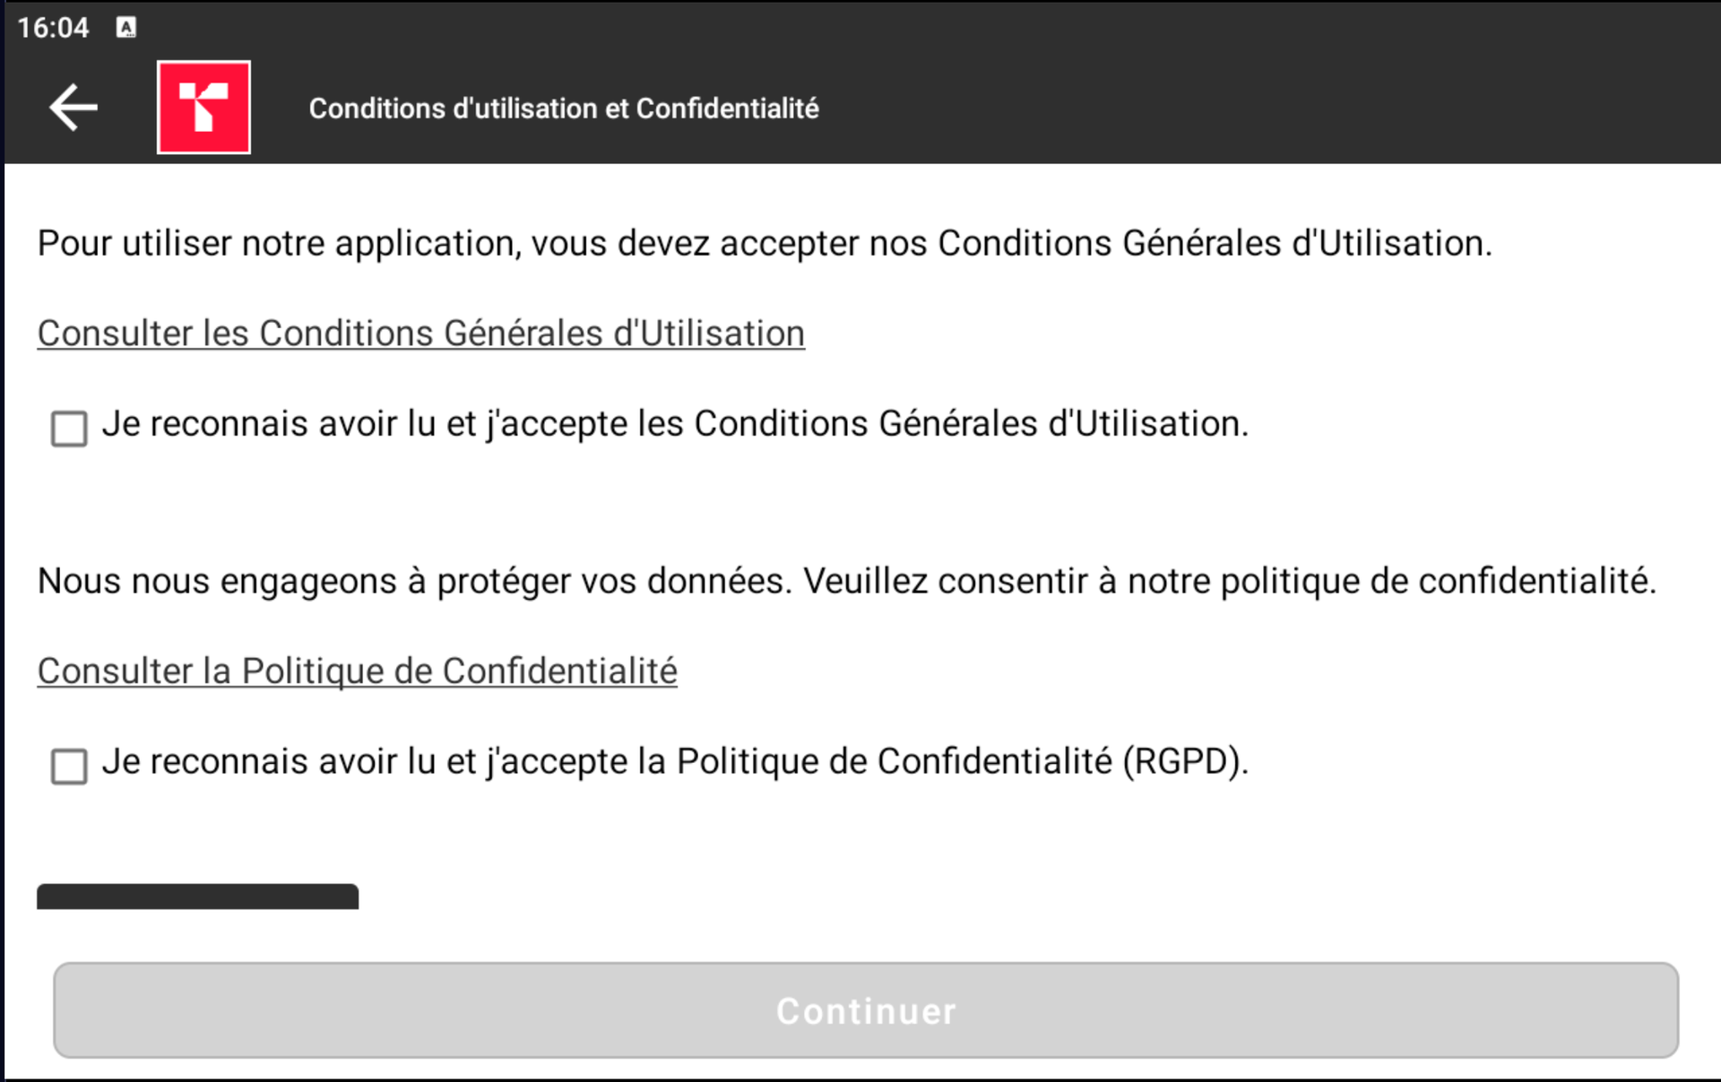Click the label "Je reconnais… Conditions Générales d'Utilisation"
The width and height of the screenshot is (1721, 1082).
click(x=674, y=424)
